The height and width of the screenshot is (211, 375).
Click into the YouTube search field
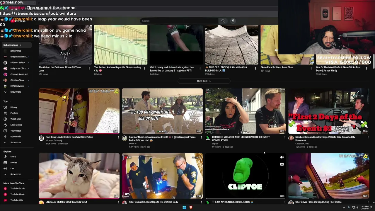coord(179,21)
